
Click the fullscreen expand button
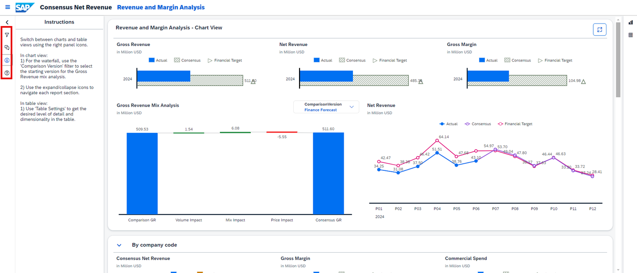(x=599, y=30)
